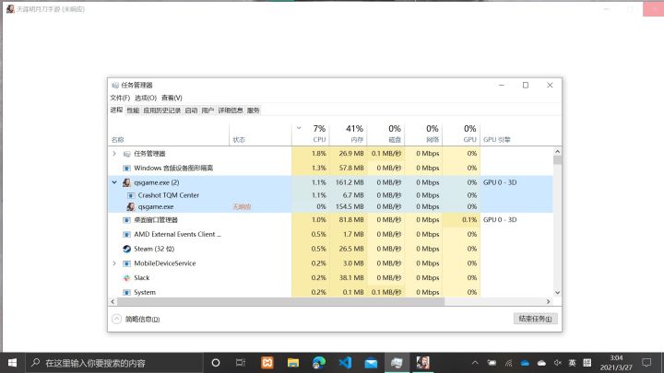The image size is (664, 373).
Task: Open the orange XAMPP taskbar icon
Action: click(x=267, y=363)
